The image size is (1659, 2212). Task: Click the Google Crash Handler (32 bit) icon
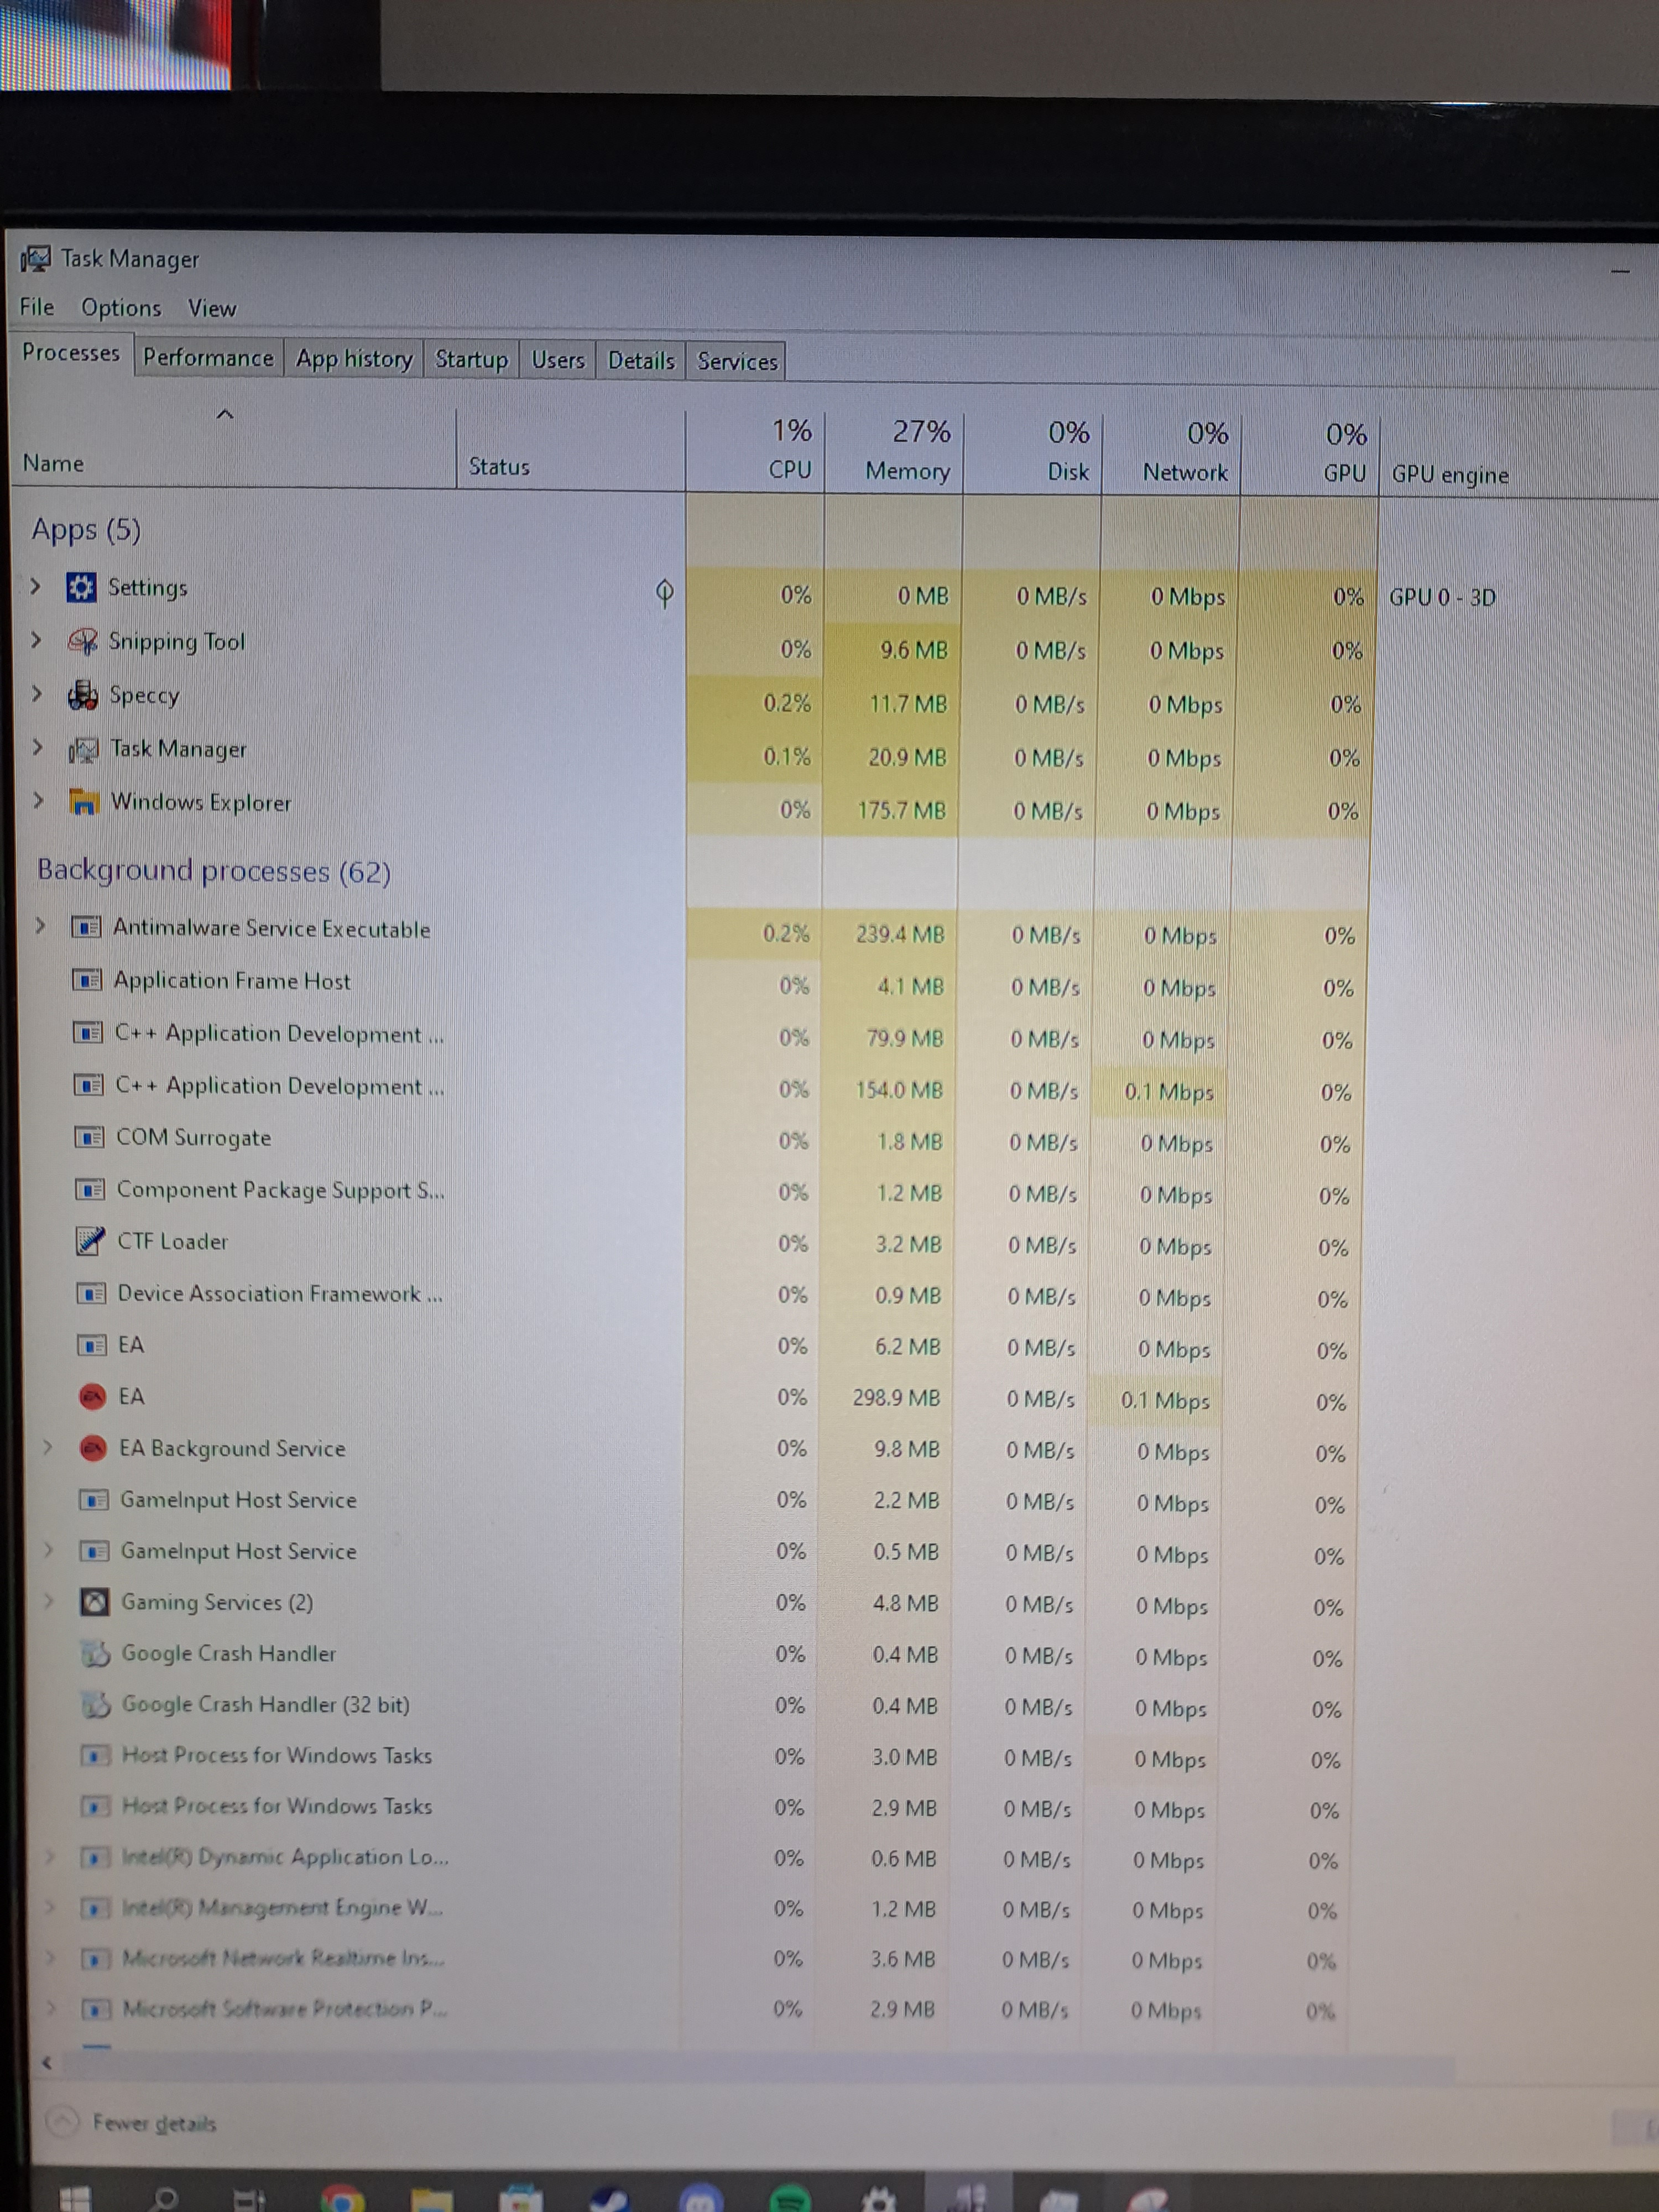pyautogui.click(x=95, y=1705)
